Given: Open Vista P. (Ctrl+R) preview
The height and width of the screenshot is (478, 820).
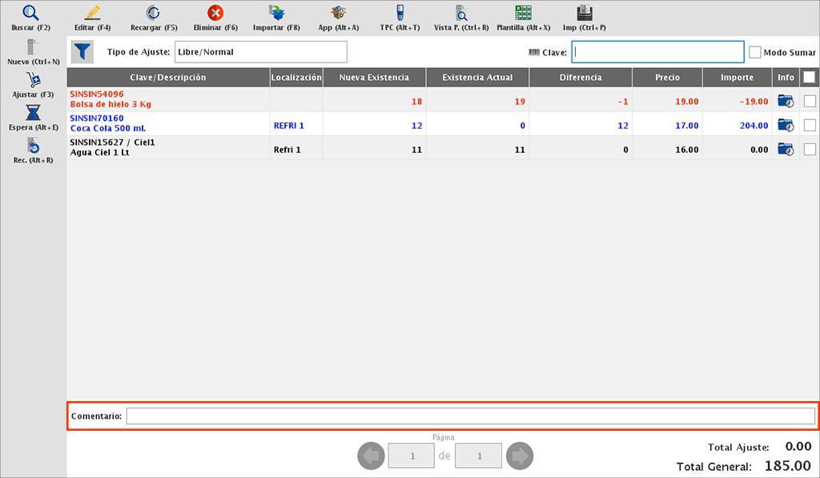Looking at the screenshot, I should [x=461, y=14].
